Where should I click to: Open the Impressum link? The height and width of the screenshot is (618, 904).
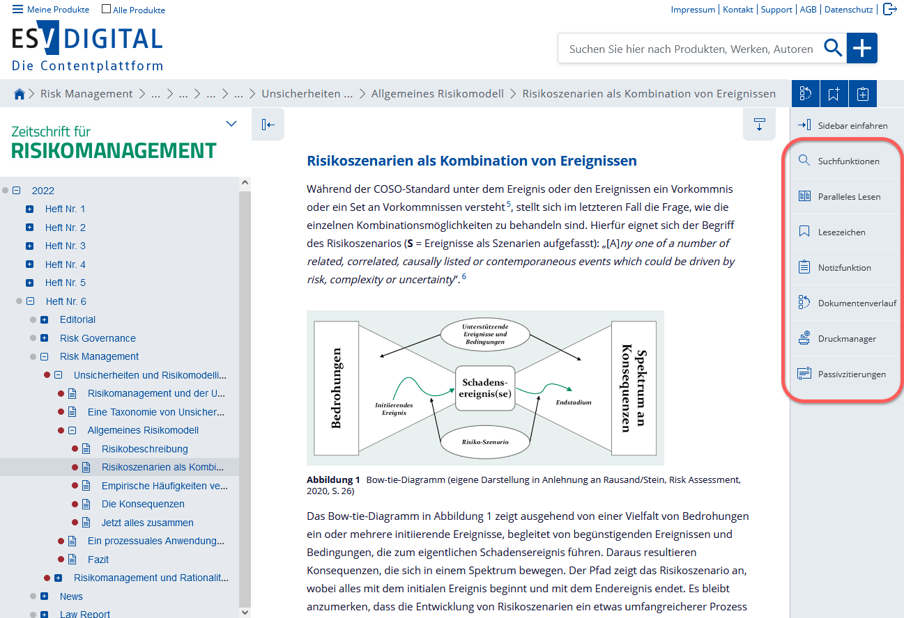click(x=693, y=9)
